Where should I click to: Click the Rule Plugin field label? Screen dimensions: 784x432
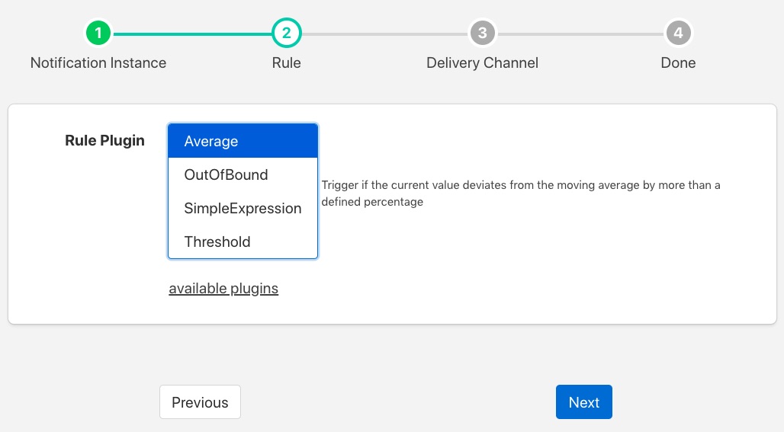(x=104, y=141)
